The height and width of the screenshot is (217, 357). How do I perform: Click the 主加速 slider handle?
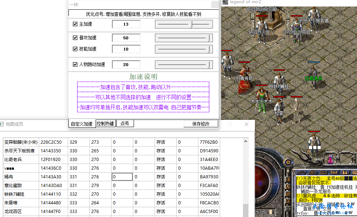191,24
